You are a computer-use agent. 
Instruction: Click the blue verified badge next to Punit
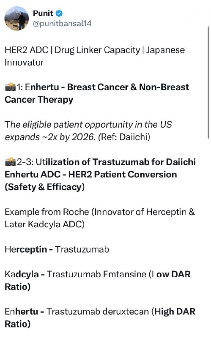pos(59,14)
